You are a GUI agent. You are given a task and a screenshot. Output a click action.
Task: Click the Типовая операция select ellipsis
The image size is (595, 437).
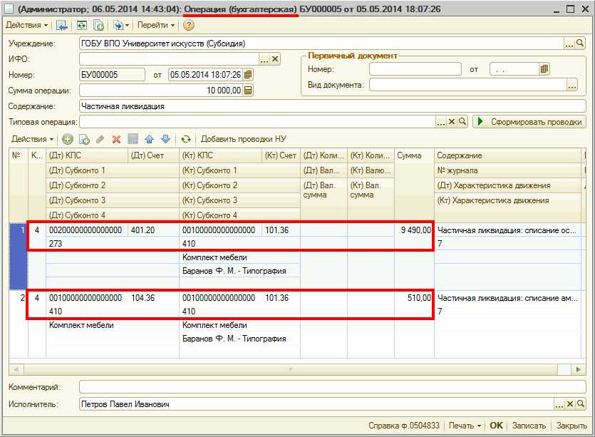coord(440,122)
